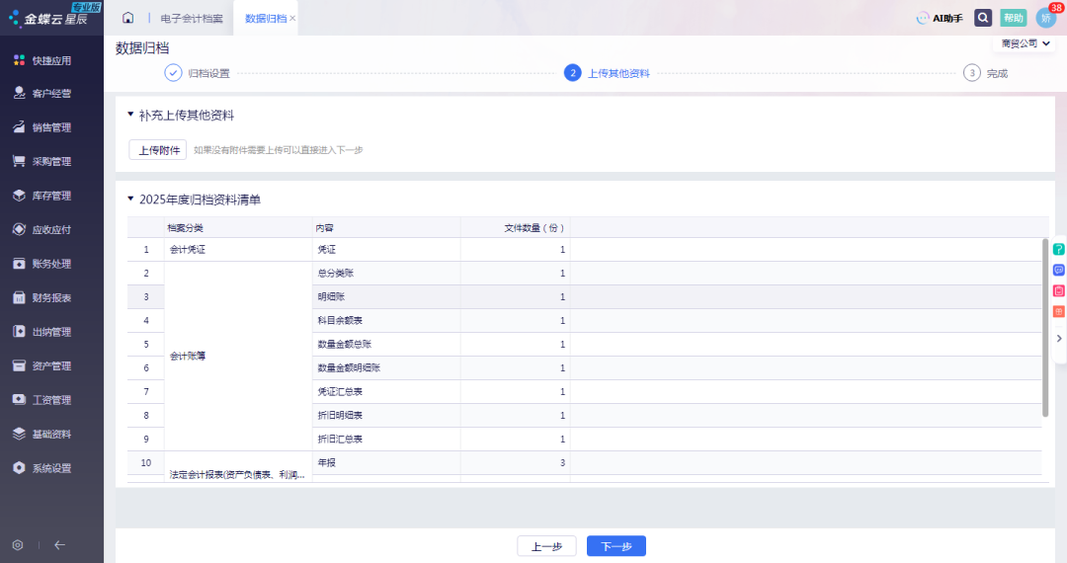Collapse the 补充上传其他资料 section
The height and width of the screenshot is (563, 1067).
(130, 115)
